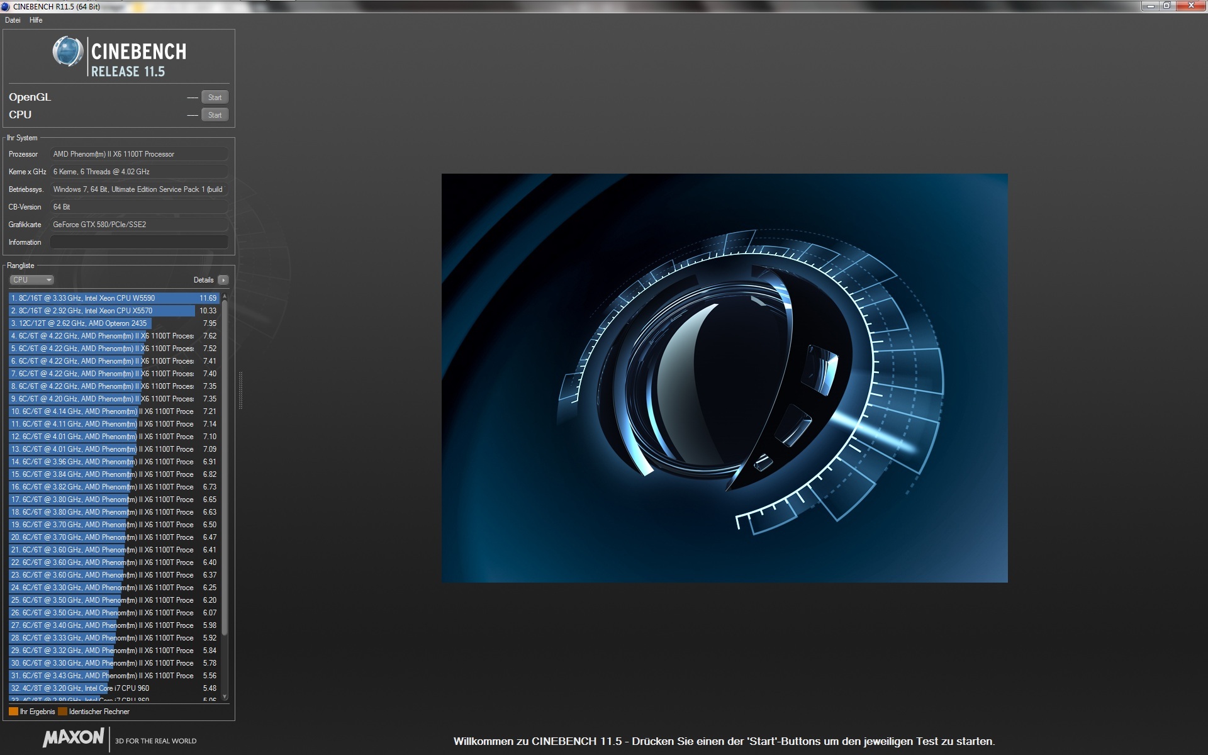Viewport: 1208px width, 755px height.
Task: Click the restore window button
Action: pyautogui.click(x=1166, y=6)
